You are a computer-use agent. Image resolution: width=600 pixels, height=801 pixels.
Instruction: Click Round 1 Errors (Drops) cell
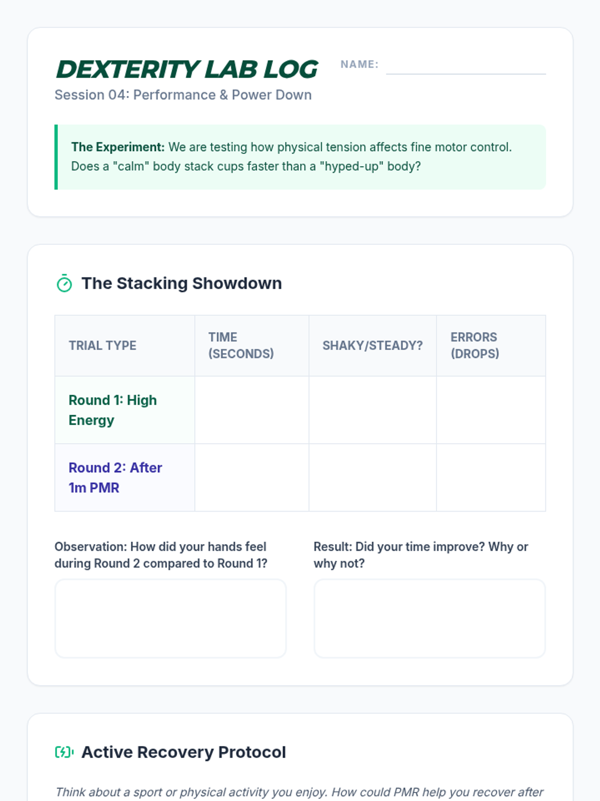[490, 410]
